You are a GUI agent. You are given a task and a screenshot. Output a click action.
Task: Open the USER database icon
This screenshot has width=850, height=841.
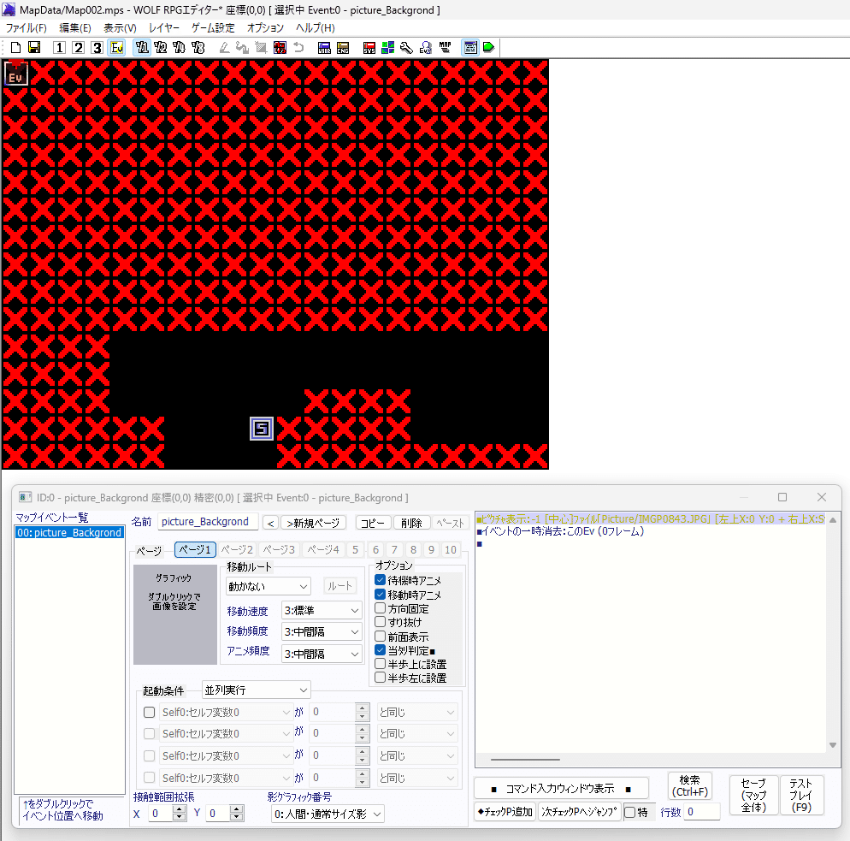(324, 48)
